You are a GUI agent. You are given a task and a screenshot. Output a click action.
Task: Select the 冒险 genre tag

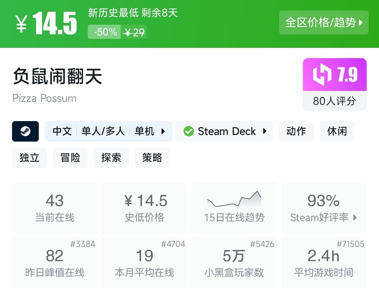point(70,158)
